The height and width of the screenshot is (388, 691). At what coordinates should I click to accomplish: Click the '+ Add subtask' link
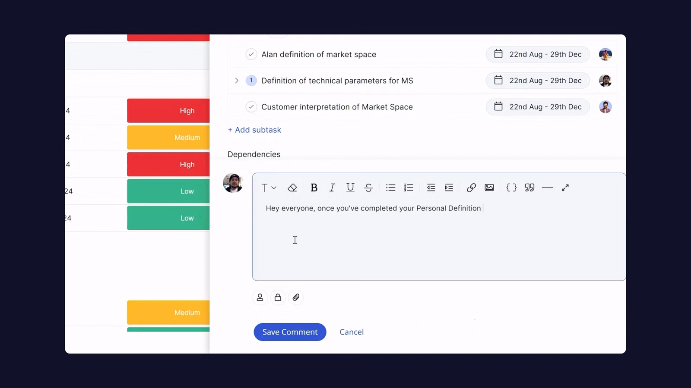click(254, 130)
